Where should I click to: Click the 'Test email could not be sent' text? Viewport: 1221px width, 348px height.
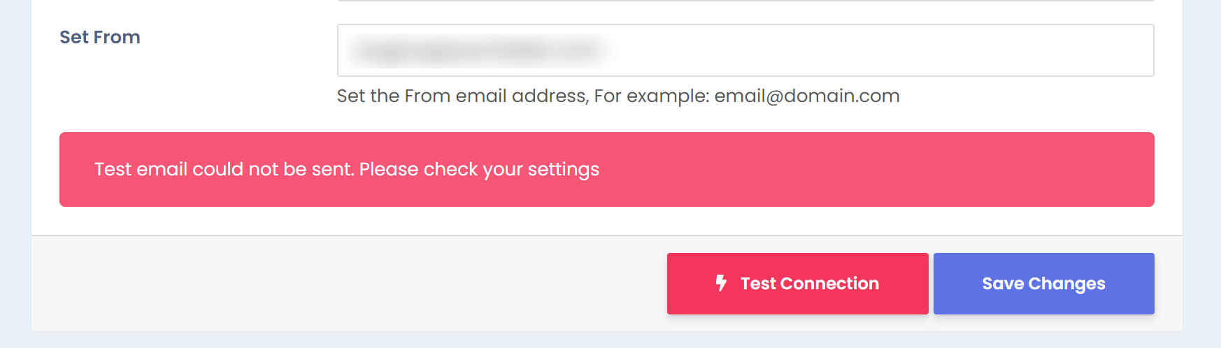pos(225,169)
